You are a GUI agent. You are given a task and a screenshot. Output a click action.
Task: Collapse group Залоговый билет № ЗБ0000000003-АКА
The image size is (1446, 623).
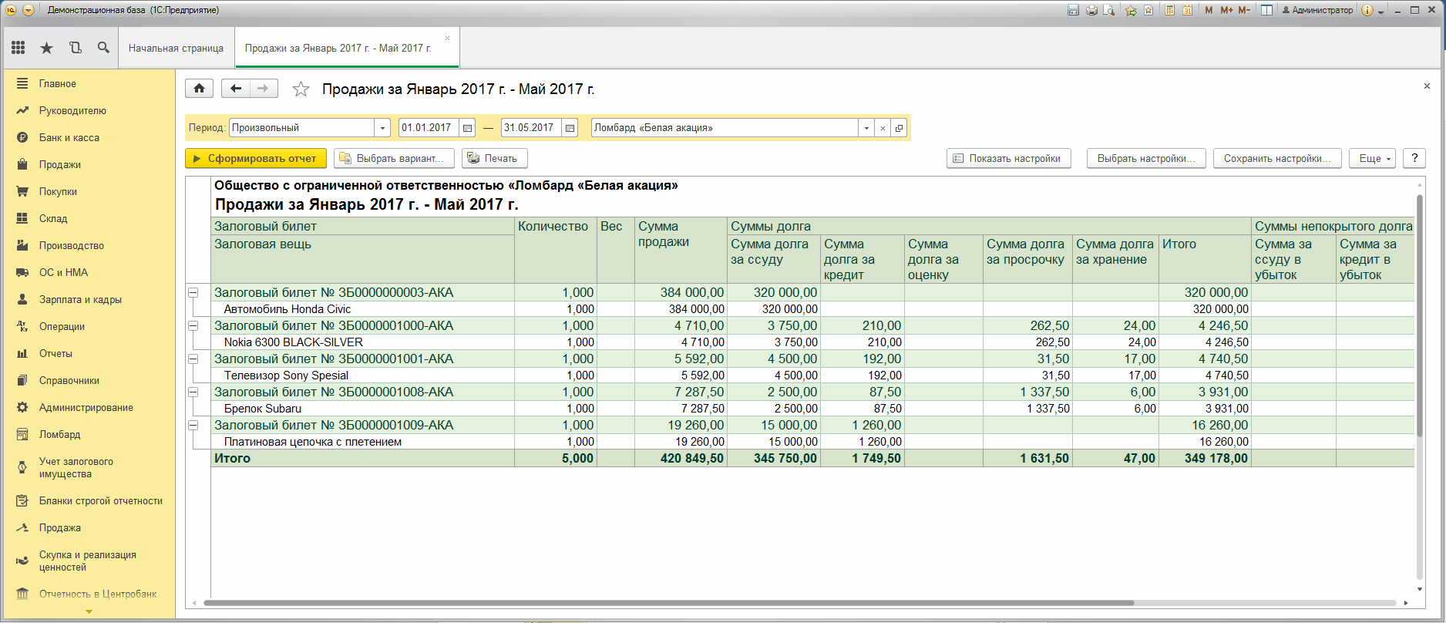coord(193,293)
